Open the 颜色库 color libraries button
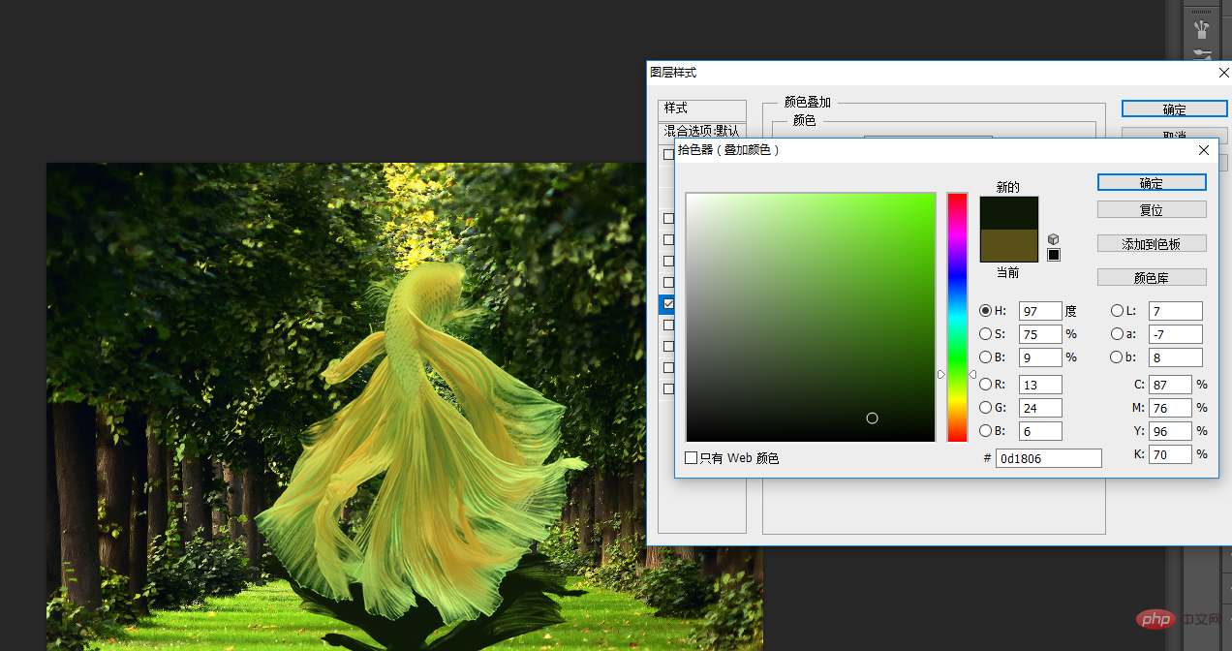This screenshot has height=651, width=1232. [1152, 277]
